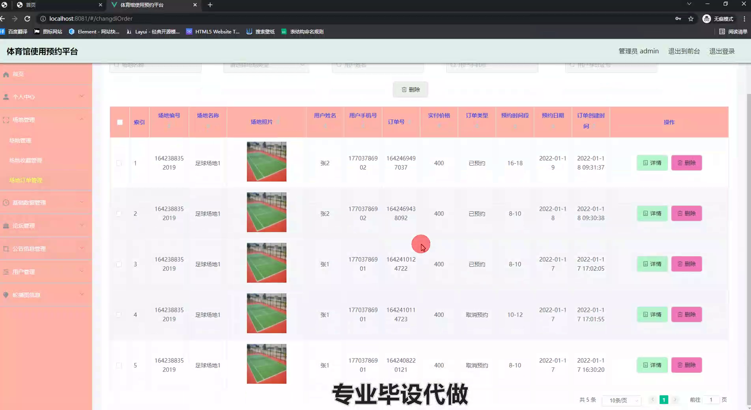View 详情 for order 1642410114723
Screen dimensions: 751x410
click(652, 314)
